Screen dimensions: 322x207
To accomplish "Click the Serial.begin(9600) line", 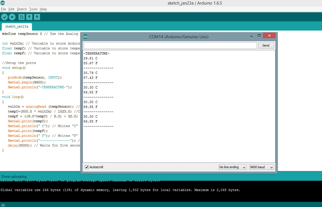I will coord(27,82).
